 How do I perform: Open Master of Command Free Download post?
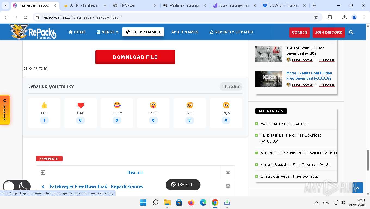(x=298, y=153)
